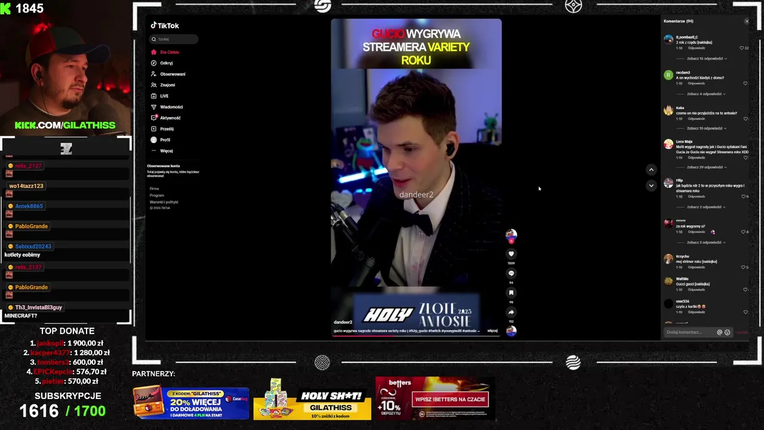Open the Znajomi section

coord(163,85)
